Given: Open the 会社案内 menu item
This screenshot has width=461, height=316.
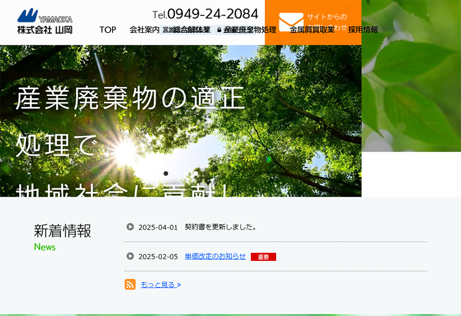Looking at the screenshot, I should point(145,30).
